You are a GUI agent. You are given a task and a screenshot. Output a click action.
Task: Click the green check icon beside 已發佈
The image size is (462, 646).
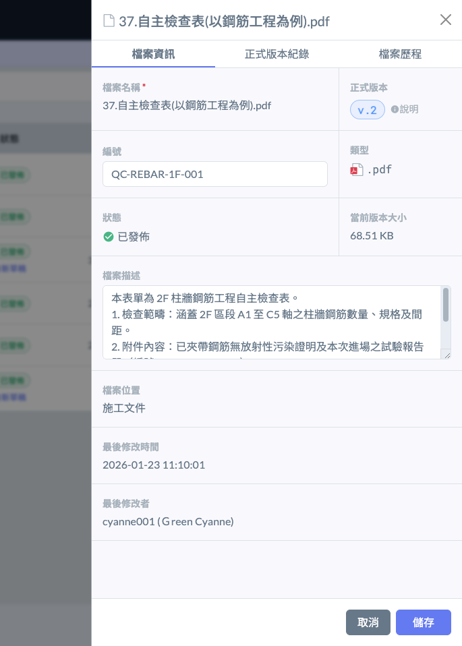[x=108, y=237]
